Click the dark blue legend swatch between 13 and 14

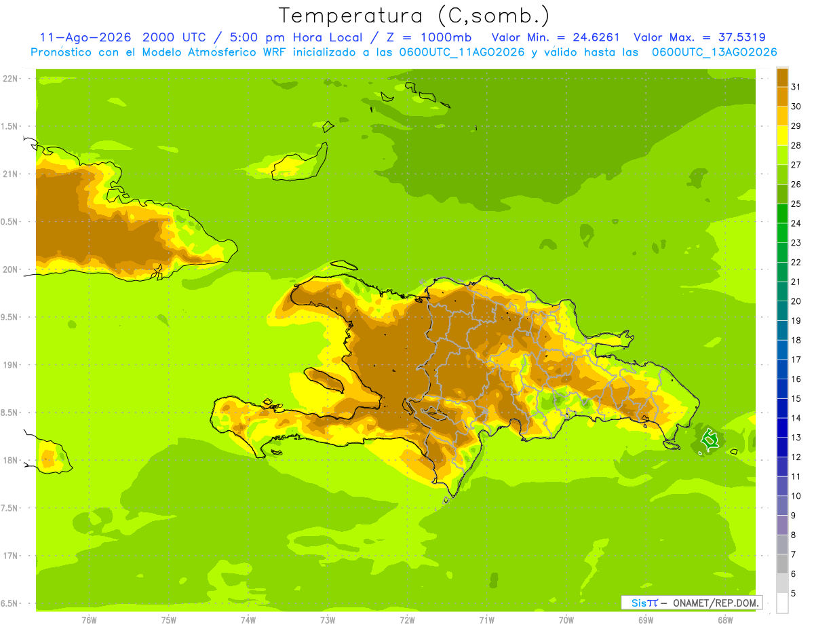782,427
